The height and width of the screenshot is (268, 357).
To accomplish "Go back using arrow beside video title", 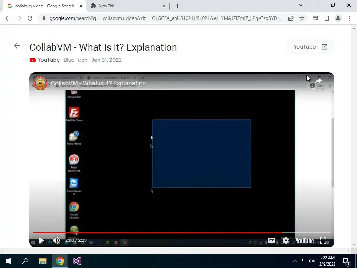I will [17, 46].
